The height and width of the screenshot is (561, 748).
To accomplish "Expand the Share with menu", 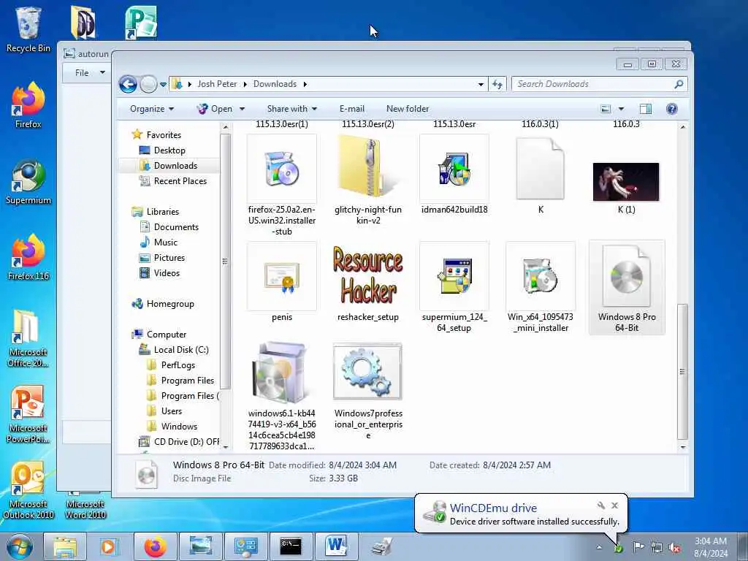I will tap(292, 109).
